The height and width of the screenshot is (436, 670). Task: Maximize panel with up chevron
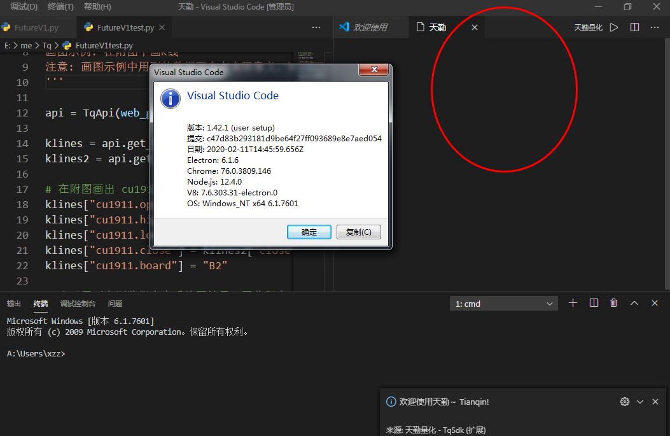tap(634, 303)
